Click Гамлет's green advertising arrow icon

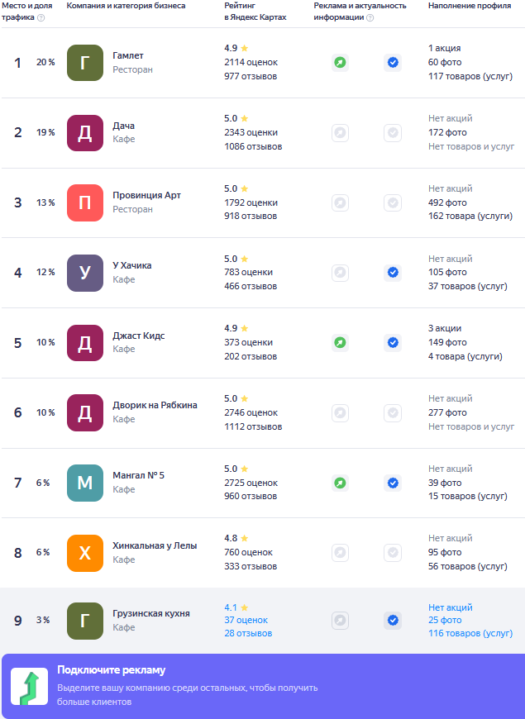pos(340,62)
